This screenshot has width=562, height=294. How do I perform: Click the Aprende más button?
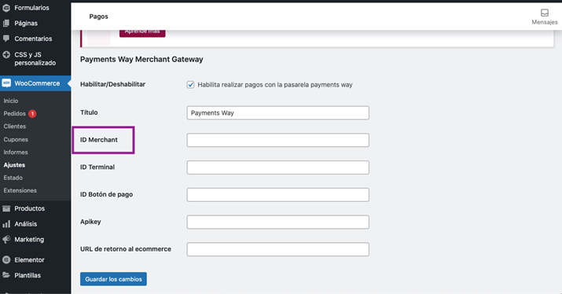pos(142,32)
